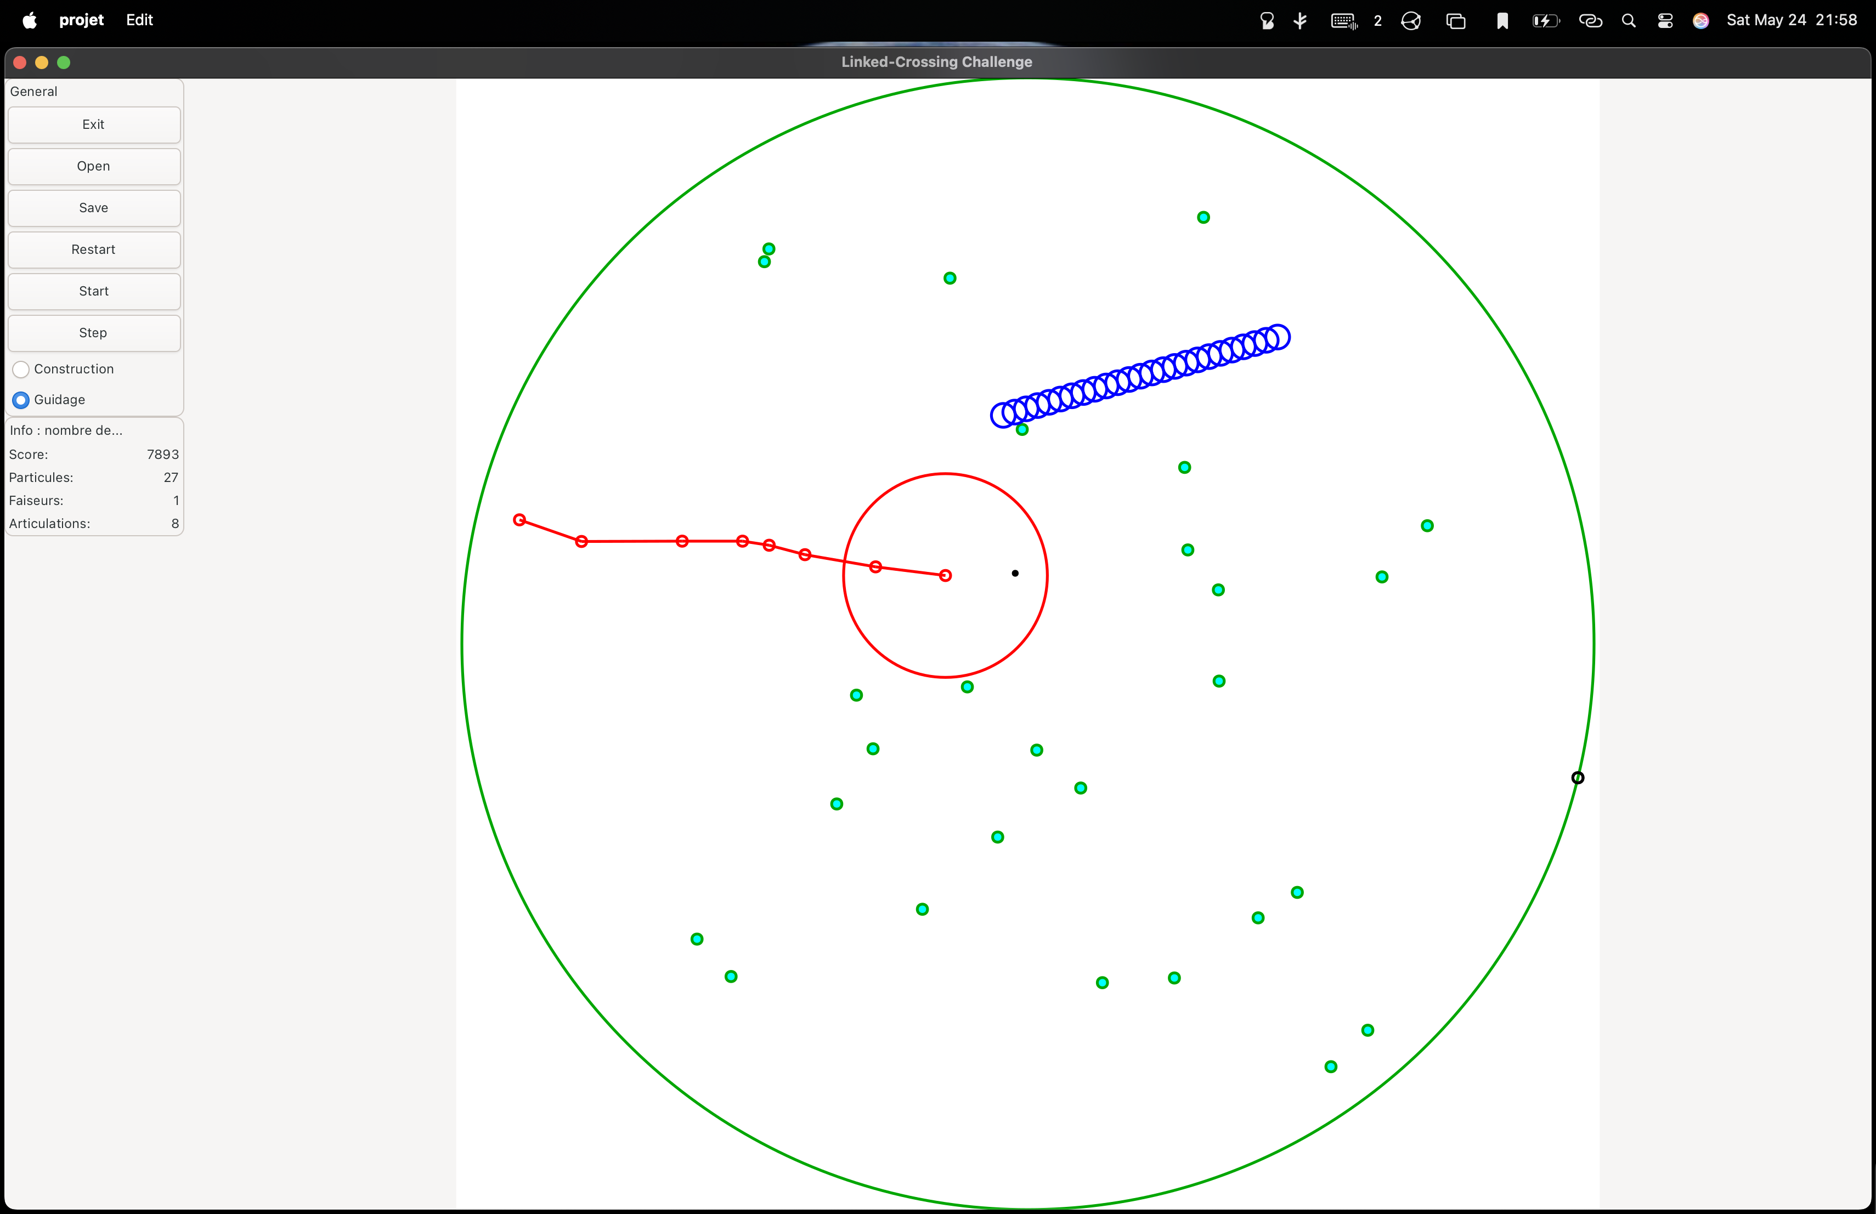Click the red chain head at circle center
1876x1214 pixels.
[945, 576]
